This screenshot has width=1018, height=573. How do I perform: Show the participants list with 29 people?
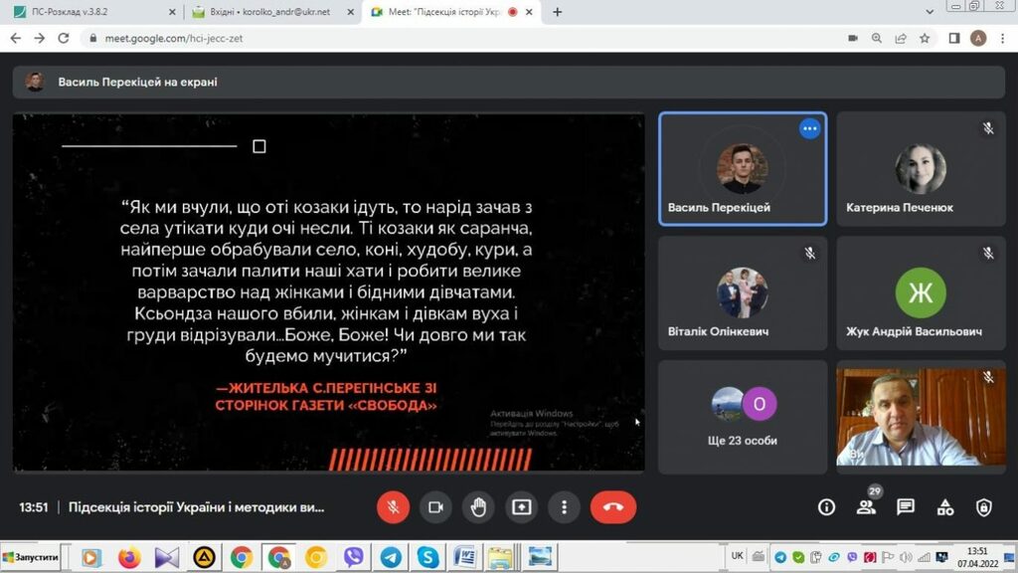(x=866, y=507)
